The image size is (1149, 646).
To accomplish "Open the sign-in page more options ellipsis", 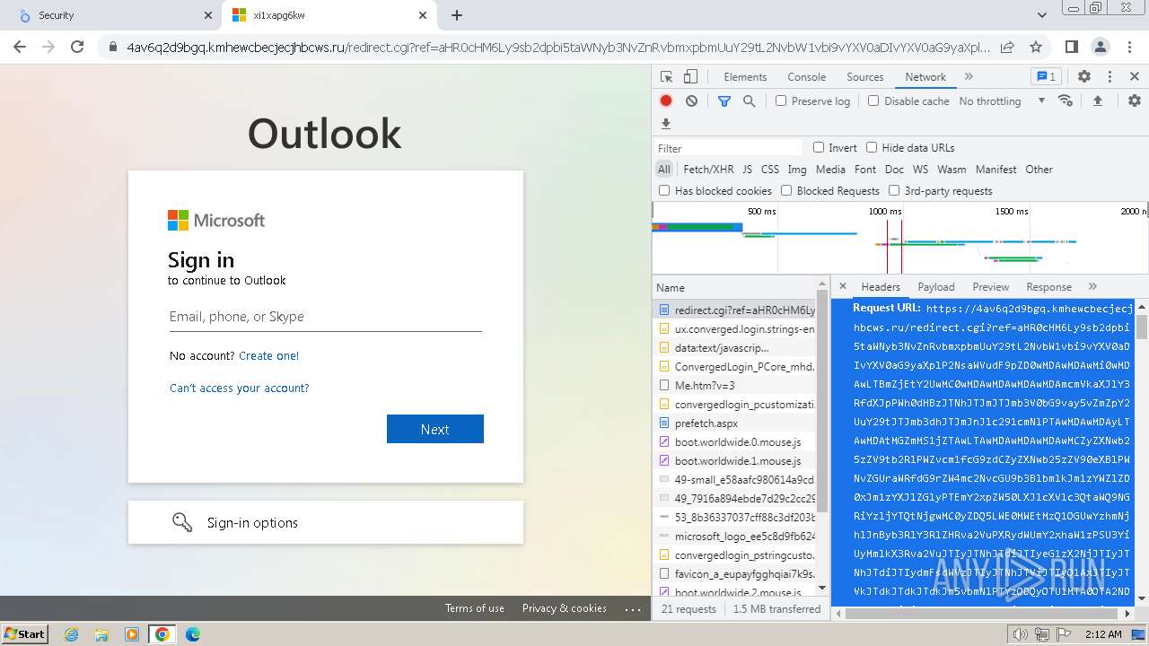I will [x=634, y=608].
